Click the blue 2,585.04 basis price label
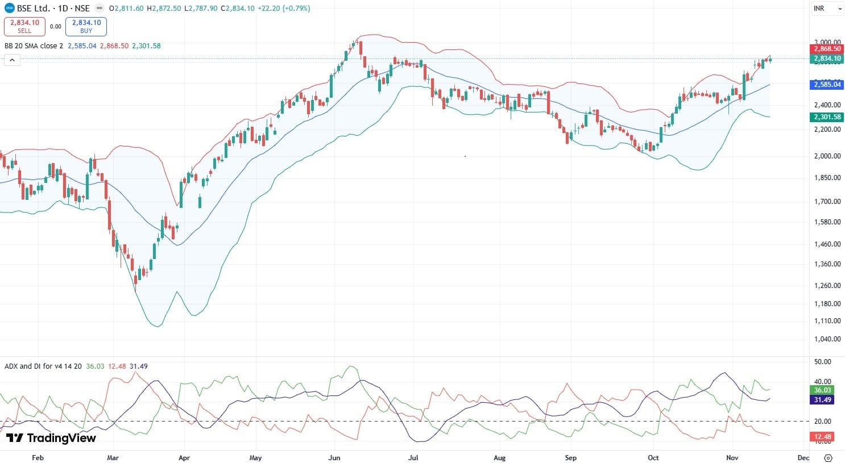This screenshot has width=845, height=463. click(x=826, y=85)
